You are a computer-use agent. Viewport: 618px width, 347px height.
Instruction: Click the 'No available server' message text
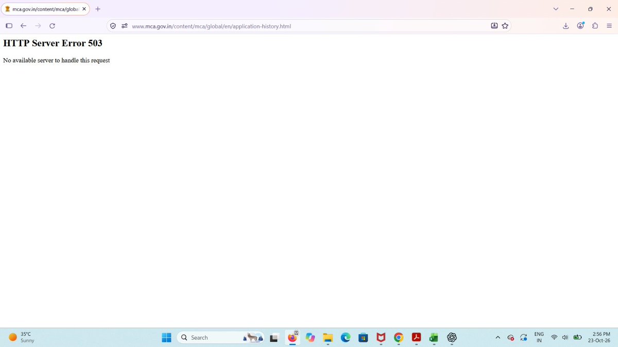click(57, 60)
